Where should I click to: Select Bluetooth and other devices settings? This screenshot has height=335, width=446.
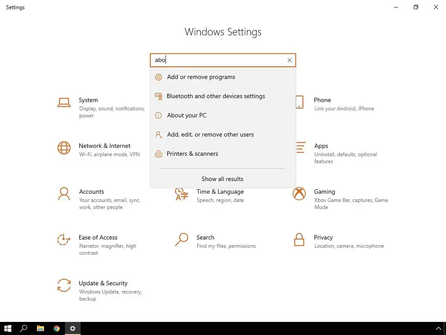[223, 96]
